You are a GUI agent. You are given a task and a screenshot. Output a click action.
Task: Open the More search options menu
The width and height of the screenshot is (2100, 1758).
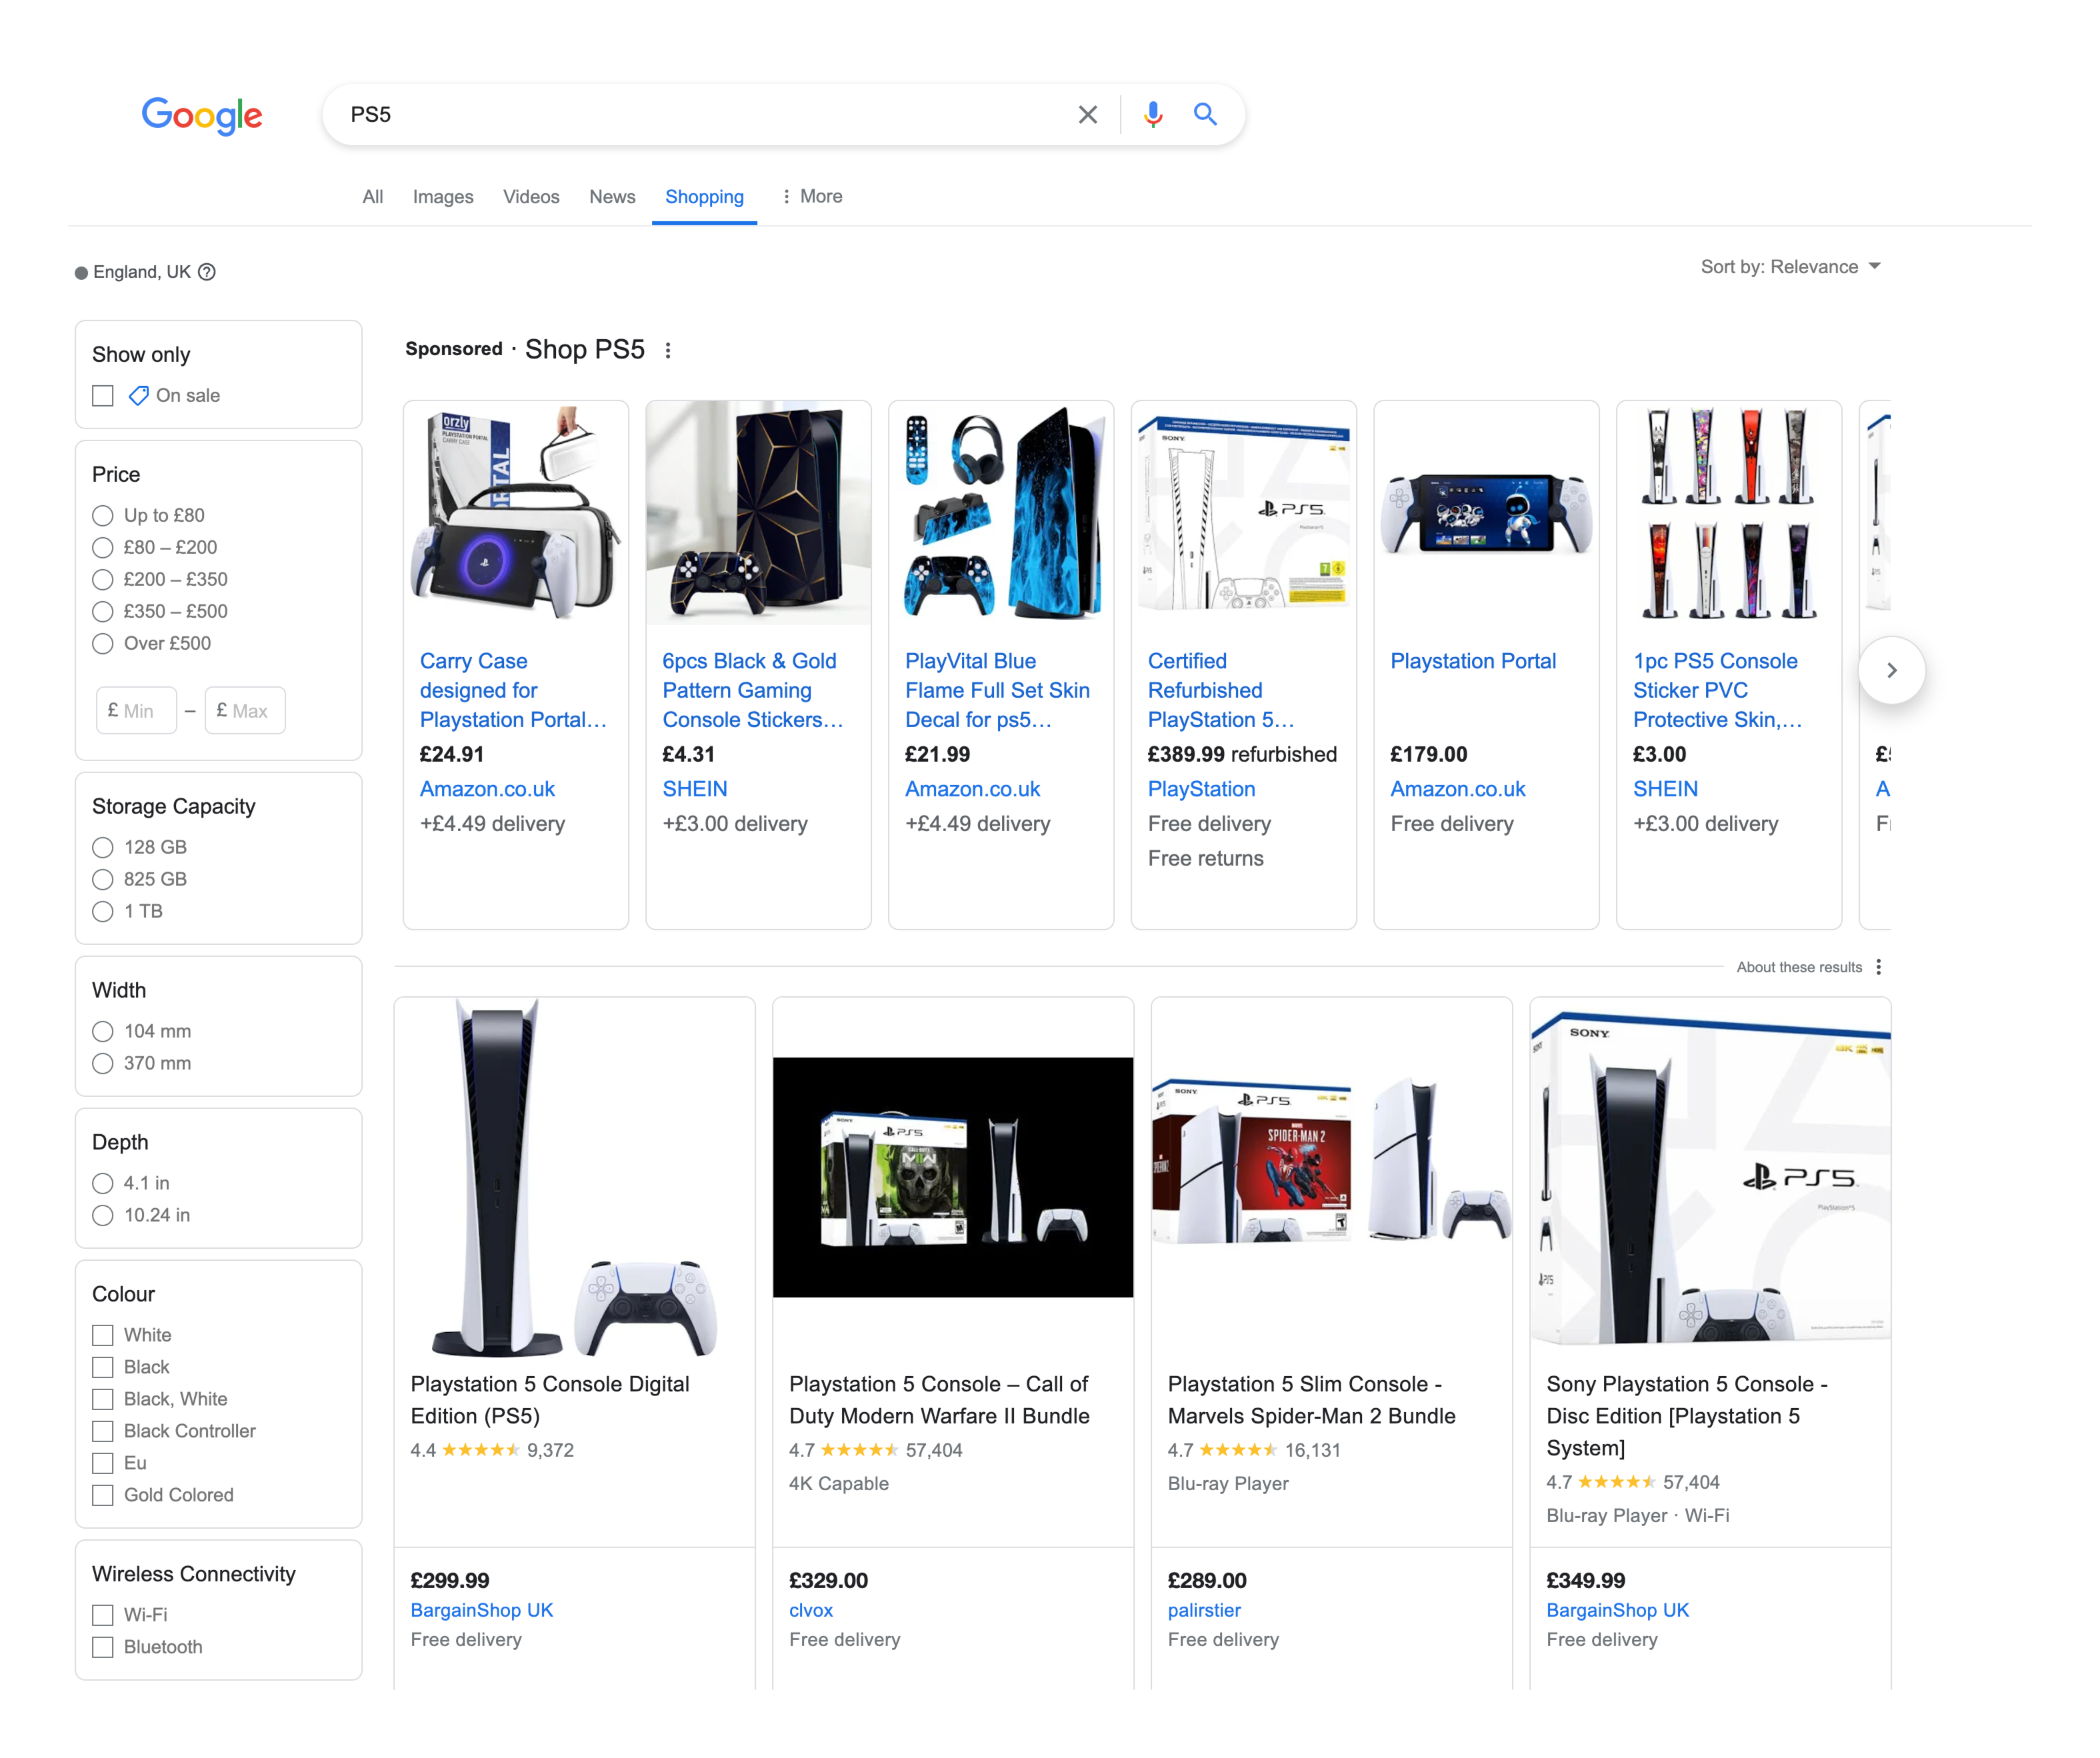811,197
